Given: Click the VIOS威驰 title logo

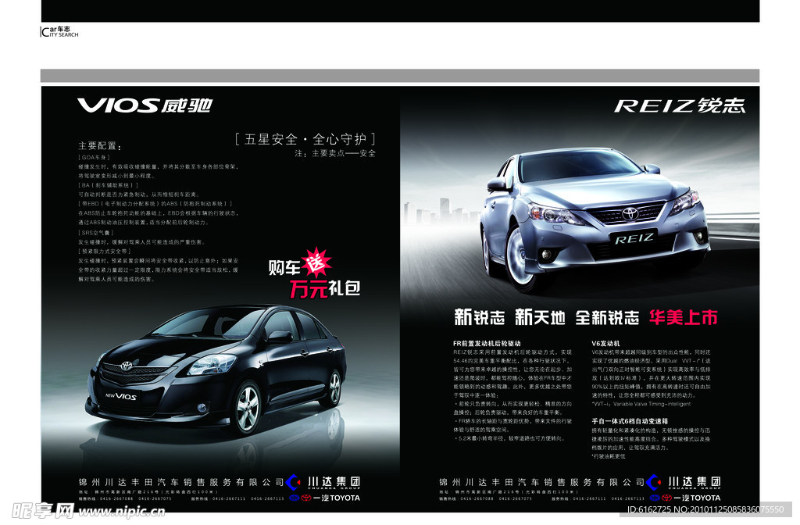Looking at the screenshot, I should pos(145,105).
